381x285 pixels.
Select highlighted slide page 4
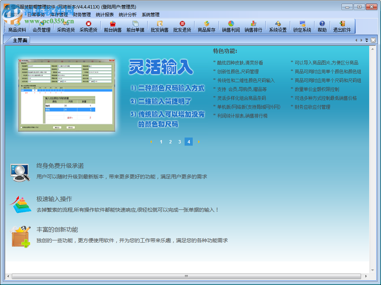pyautogui.click(x=189, y=142)
